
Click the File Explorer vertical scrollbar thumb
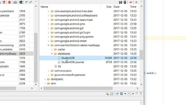[x=141, y=55]
